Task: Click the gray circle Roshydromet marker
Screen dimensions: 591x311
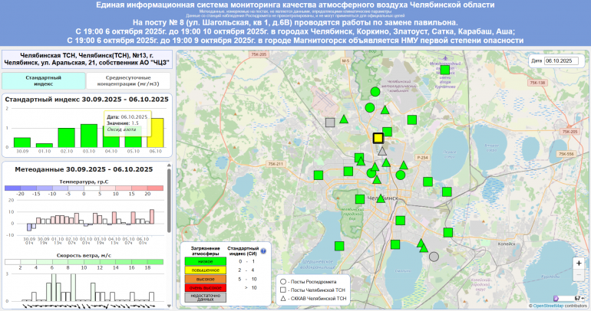Action: (434, 257)
